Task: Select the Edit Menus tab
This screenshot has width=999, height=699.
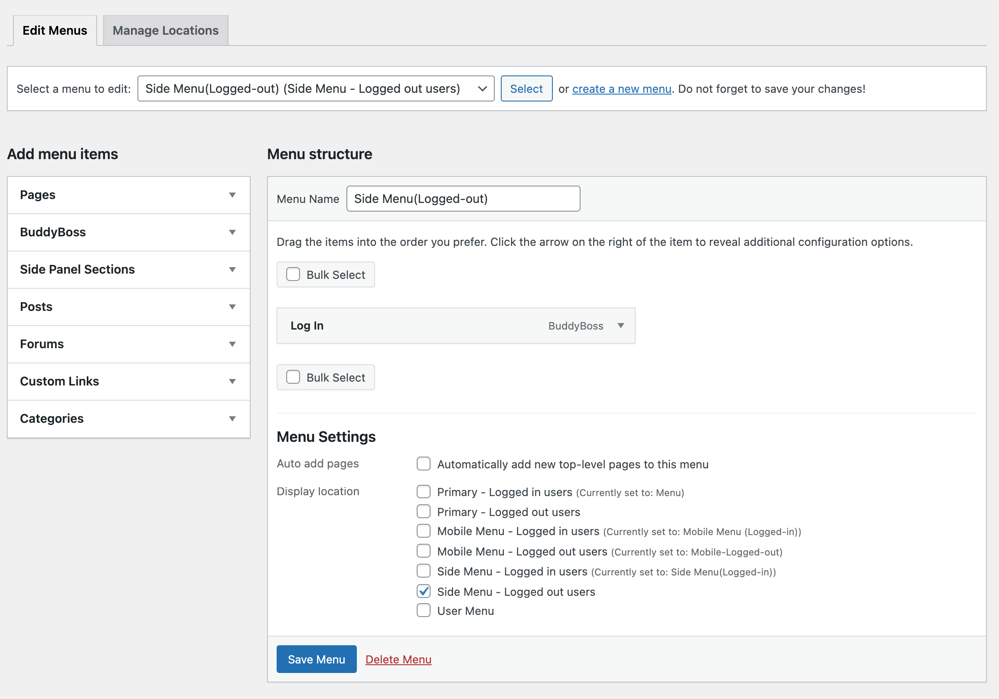Action: click(x=55, y=30)
